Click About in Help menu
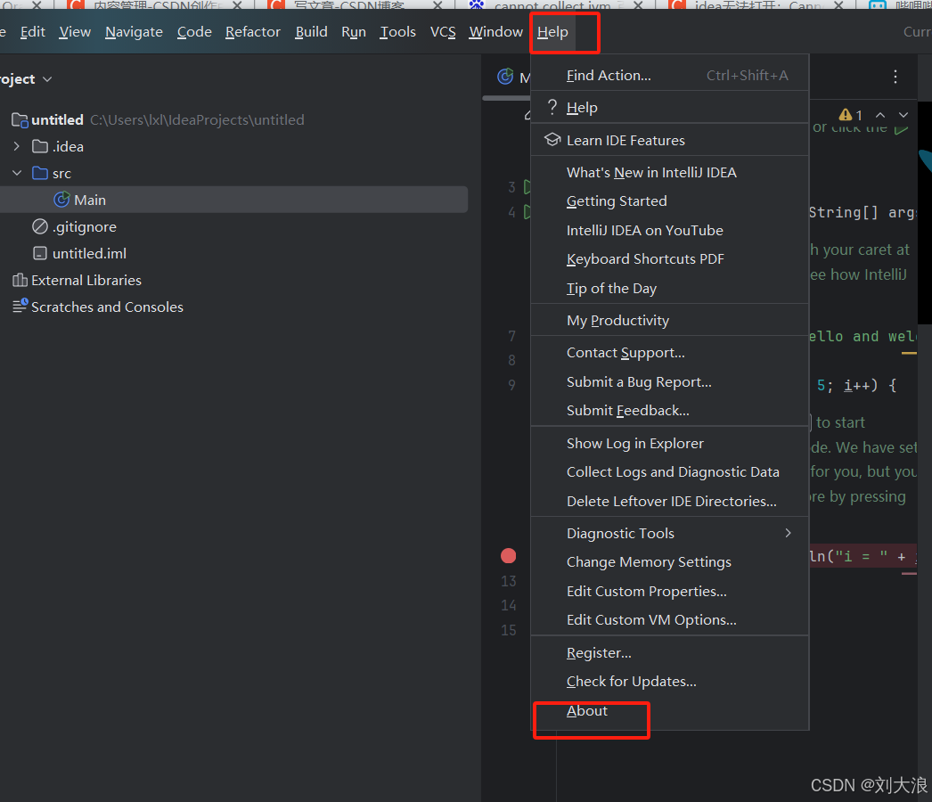Screen dimensions: 932x802 (670, 711)
